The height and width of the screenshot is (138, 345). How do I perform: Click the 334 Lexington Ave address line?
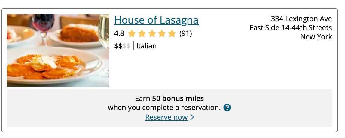click(x=301, y=19)
